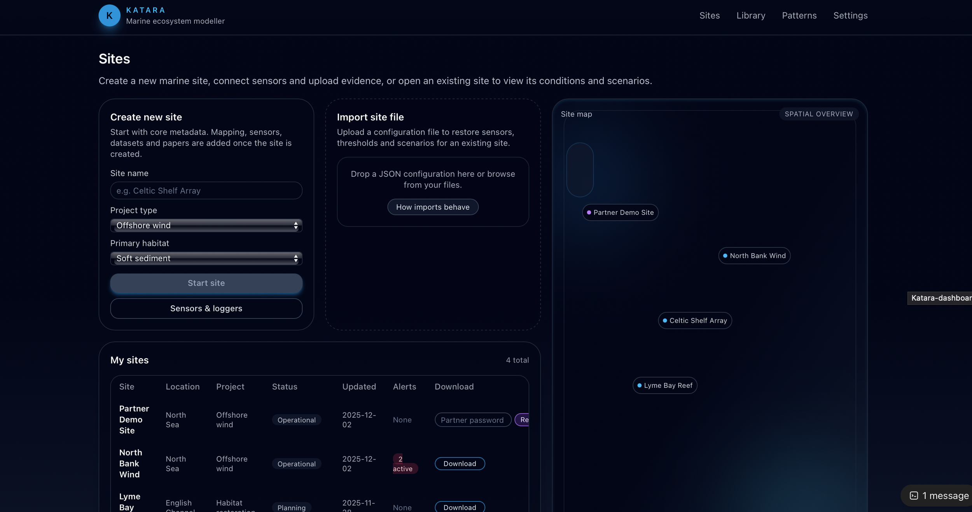Select the North Bank Wind map marker
The width and height of the screenshot is (972, 512).
754,256
